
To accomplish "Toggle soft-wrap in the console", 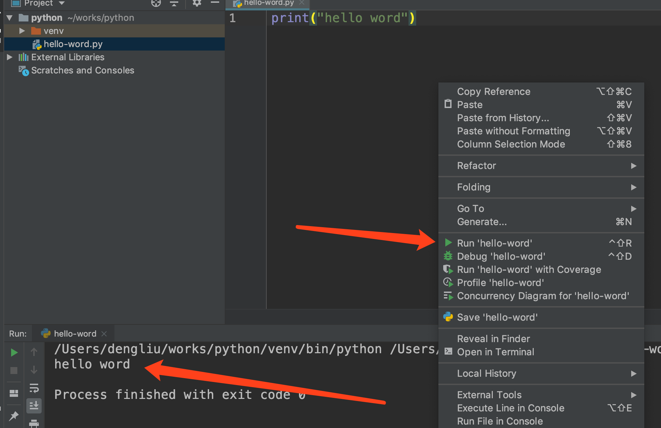I will pyautogui.click(x=34, y=388).
